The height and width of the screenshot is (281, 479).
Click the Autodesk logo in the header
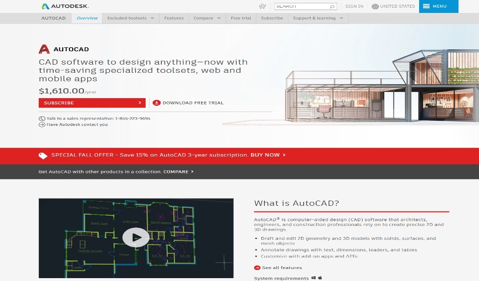click(x=65, y=6)
